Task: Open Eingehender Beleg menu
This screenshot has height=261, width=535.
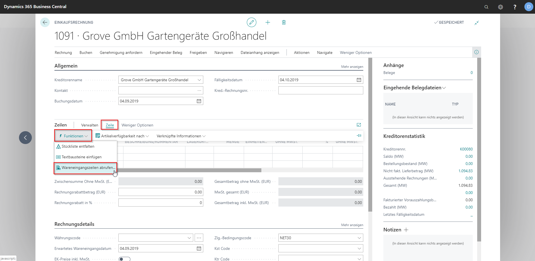Action: click(x=166, y=52)
